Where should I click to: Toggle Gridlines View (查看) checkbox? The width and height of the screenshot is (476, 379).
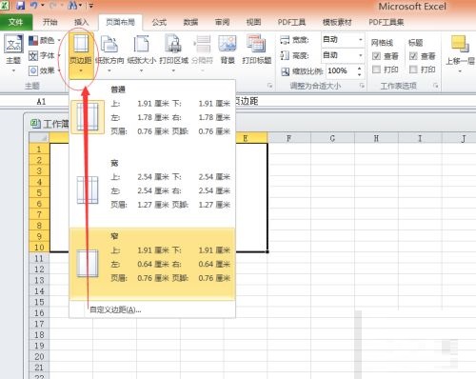(x=376, y=56)
